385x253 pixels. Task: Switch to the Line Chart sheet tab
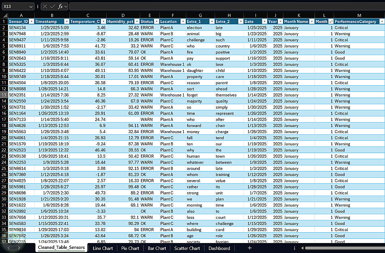(x=103, y=248)
